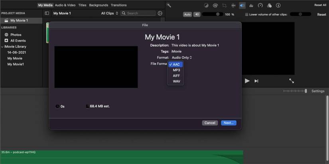Open the color balance tool
Screen dimensions: 329x164
point(206,6)
